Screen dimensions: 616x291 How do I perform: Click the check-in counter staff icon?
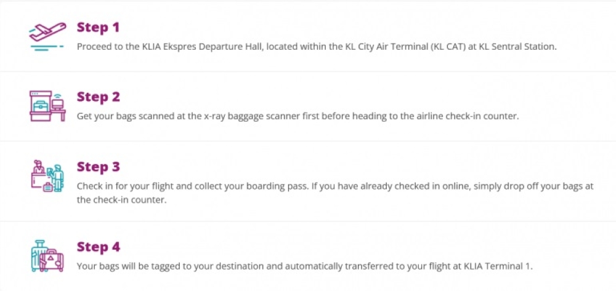pyautogui.click(x=47, y=177)
